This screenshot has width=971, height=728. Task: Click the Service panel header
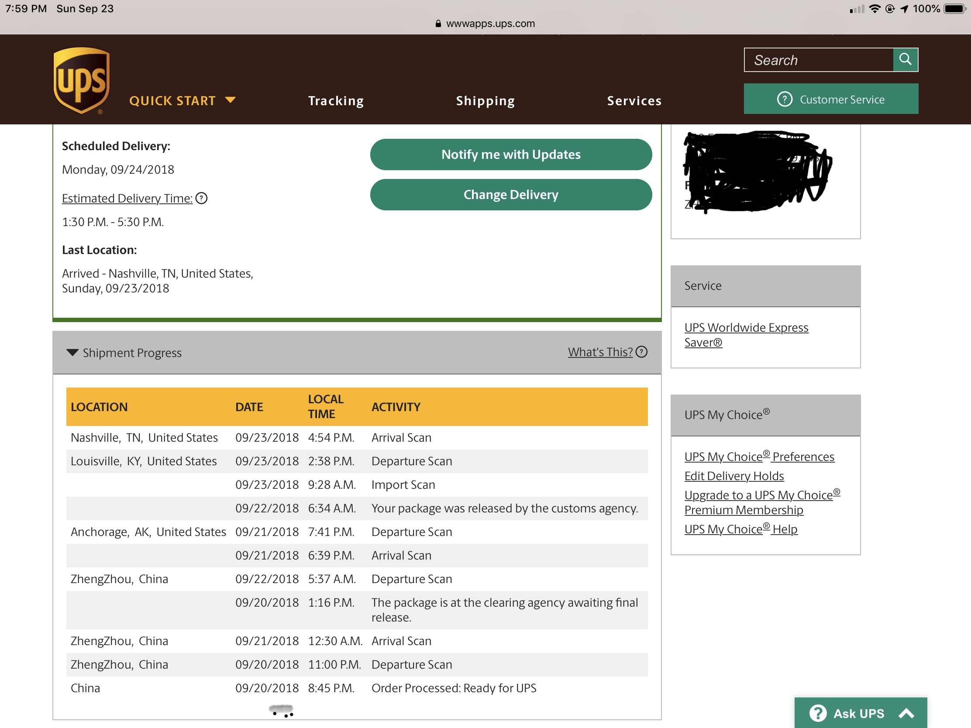(765, 286)
